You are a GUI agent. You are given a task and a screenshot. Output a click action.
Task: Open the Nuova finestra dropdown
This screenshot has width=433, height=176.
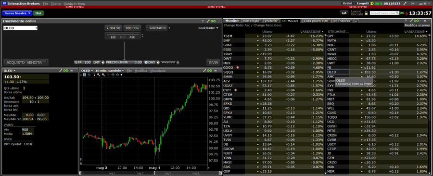[x=17, y=13]
